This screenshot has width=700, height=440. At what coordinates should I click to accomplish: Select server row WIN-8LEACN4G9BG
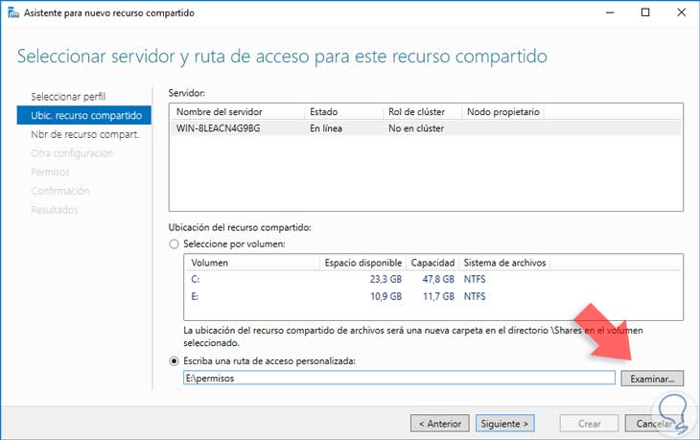pos(426,128)
